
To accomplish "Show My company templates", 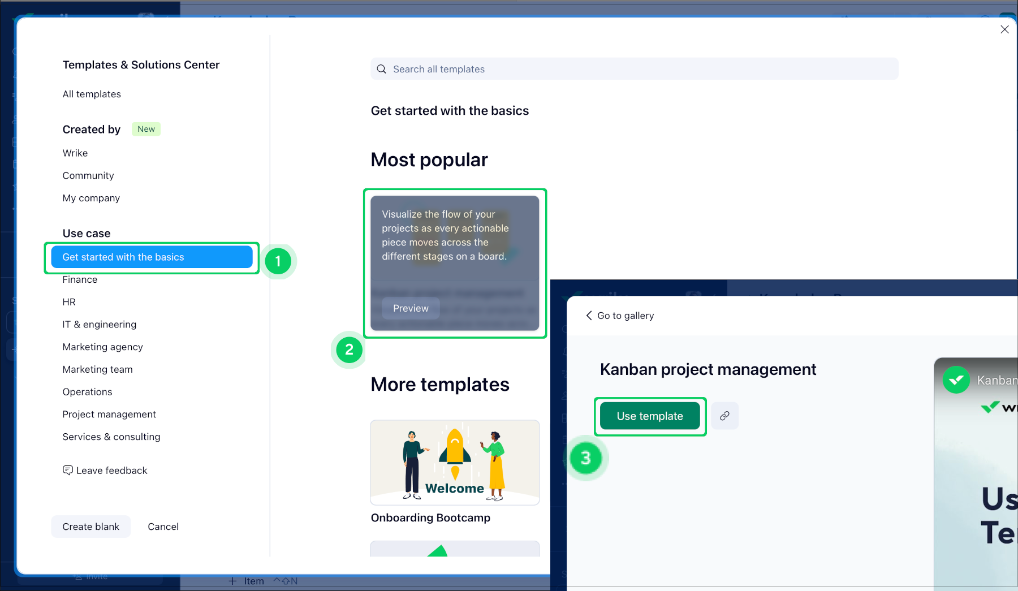I will (91, 199).
